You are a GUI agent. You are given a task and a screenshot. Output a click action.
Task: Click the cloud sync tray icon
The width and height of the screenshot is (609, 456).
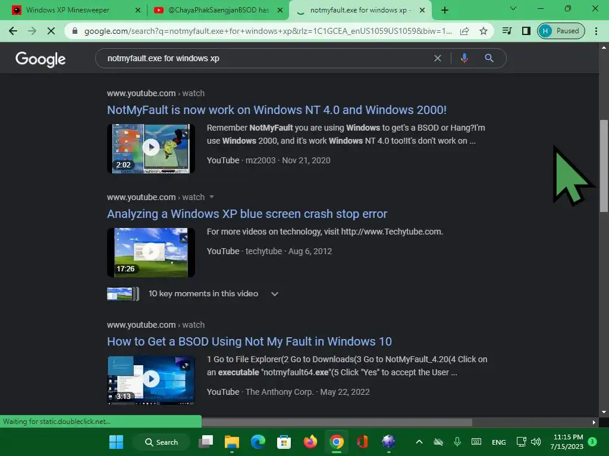pos(438,442)
